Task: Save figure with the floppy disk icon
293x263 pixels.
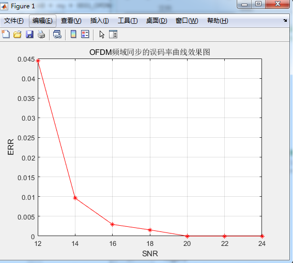Action: point(29,35)
